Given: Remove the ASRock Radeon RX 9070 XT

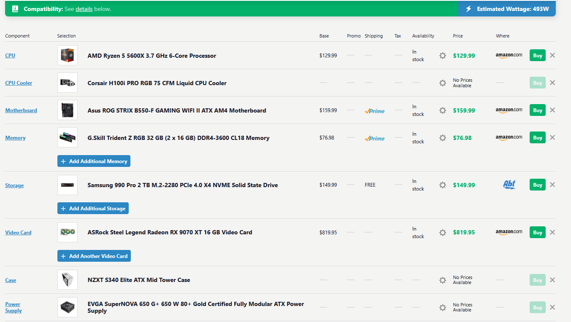Looking at the screenshot, I should pyautogui.click(x=552, y=232).
